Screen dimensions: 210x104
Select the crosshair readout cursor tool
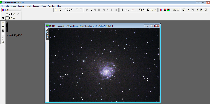click(3, 14)
